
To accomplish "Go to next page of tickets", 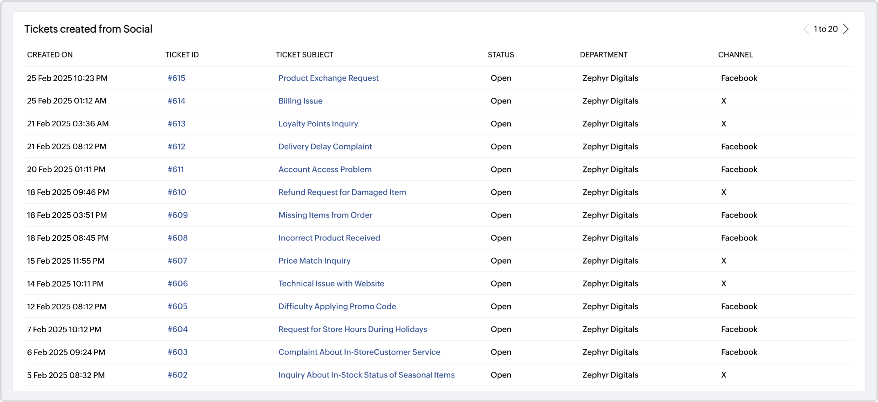I will tap(846, 29).
